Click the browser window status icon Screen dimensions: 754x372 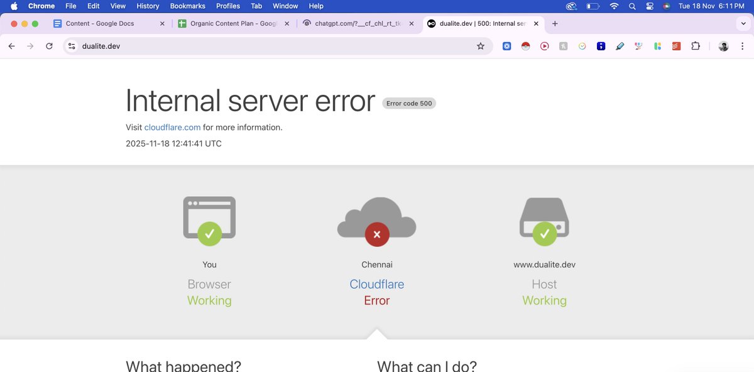tap(209, 221)
